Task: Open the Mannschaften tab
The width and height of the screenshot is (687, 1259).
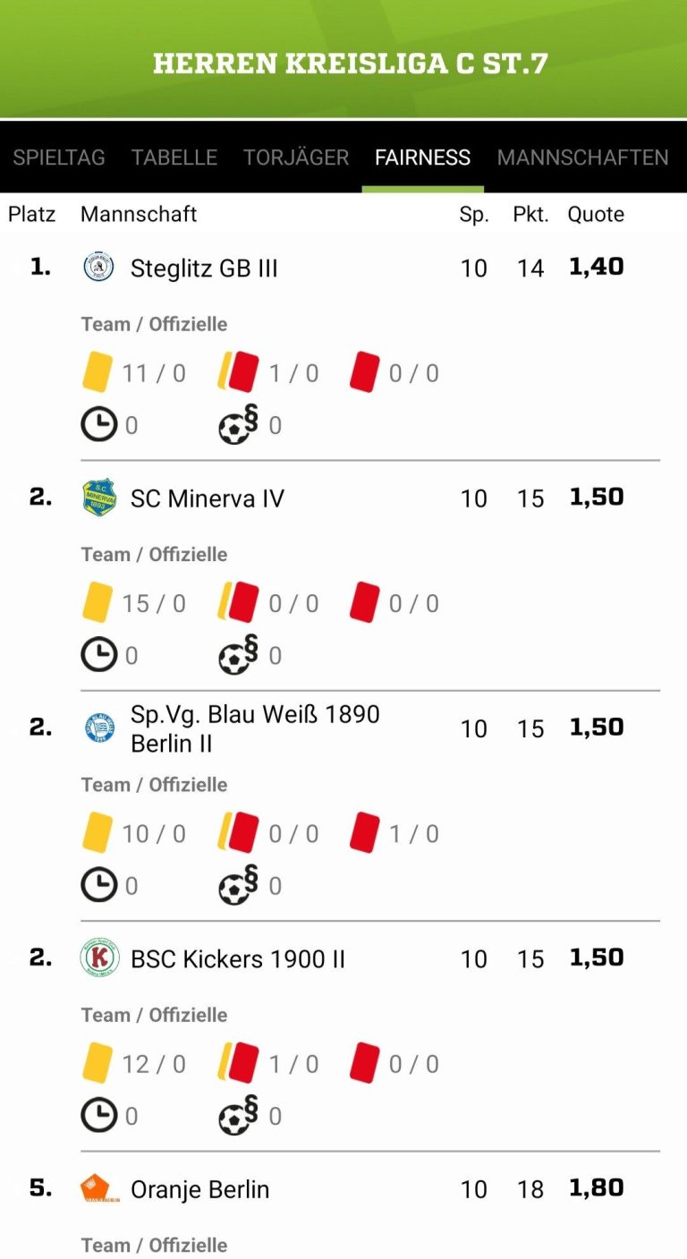Action: coord(582,157)
